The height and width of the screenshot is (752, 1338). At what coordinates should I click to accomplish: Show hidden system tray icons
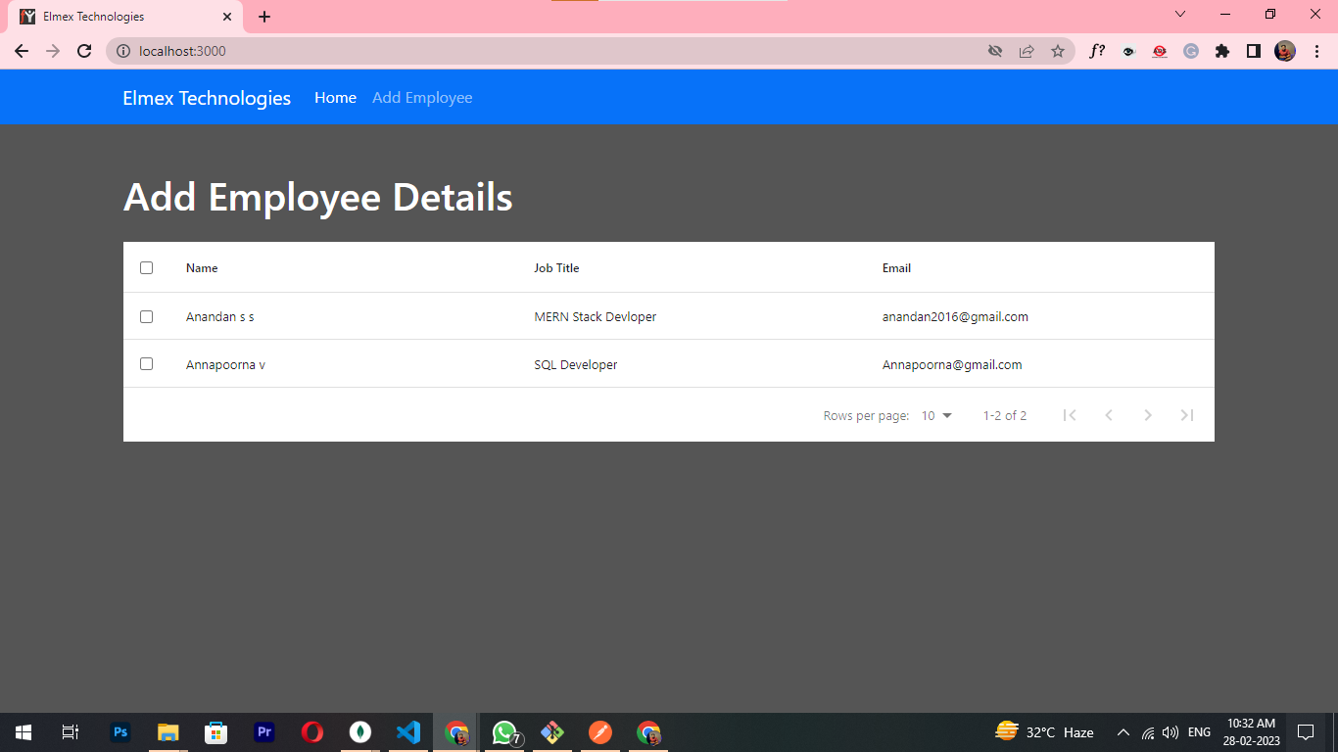point(1123,732)
